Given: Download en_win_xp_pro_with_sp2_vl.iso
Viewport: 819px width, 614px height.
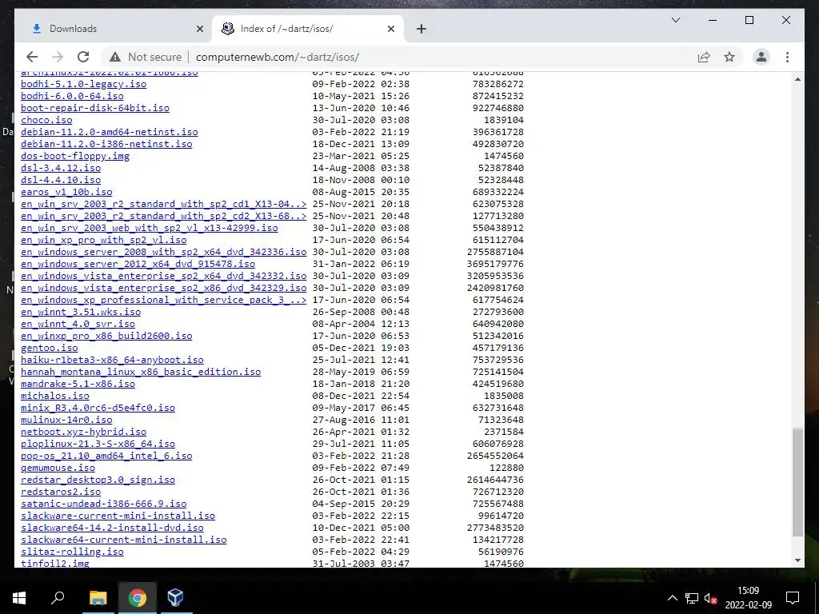Looking at the screenshot, I should coord(103,240).
